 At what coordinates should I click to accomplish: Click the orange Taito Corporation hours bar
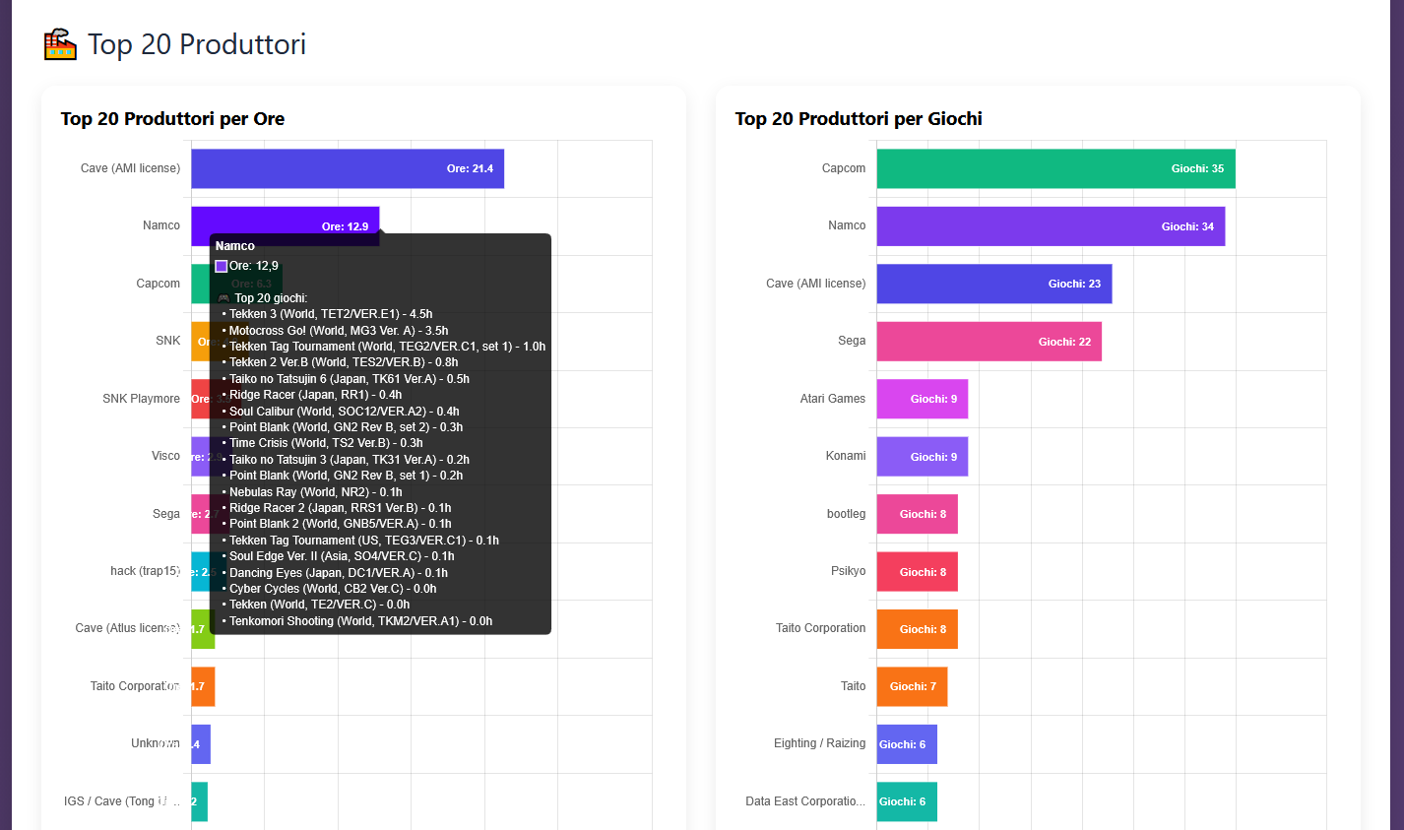[x=203, y=686]
